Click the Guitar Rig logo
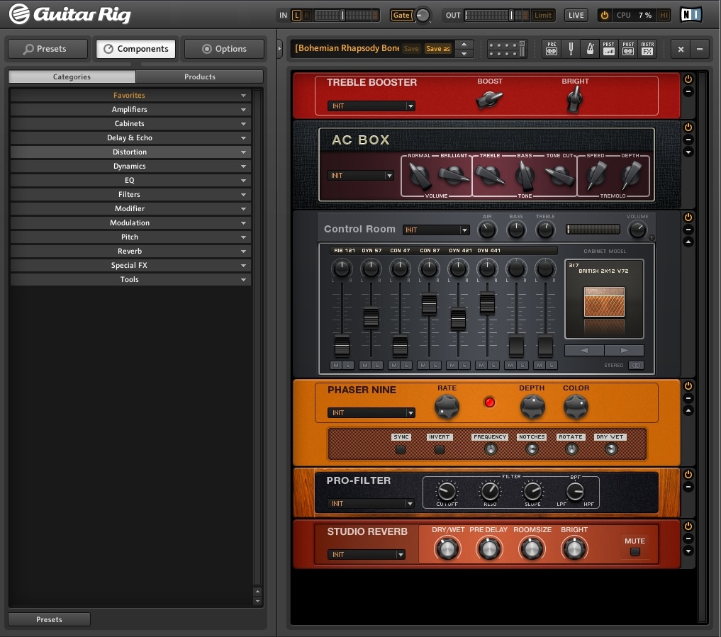Screen dimensions: 721x637 pyautogui.click(x=70, y=14)
